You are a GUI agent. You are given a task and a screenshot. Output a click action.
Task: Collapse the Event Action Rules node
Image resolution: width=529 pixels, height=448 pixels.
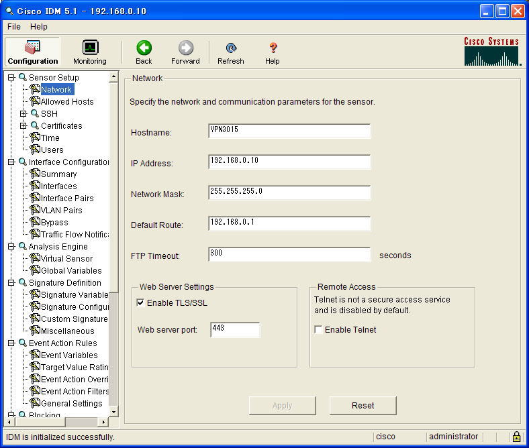[11, 343]
